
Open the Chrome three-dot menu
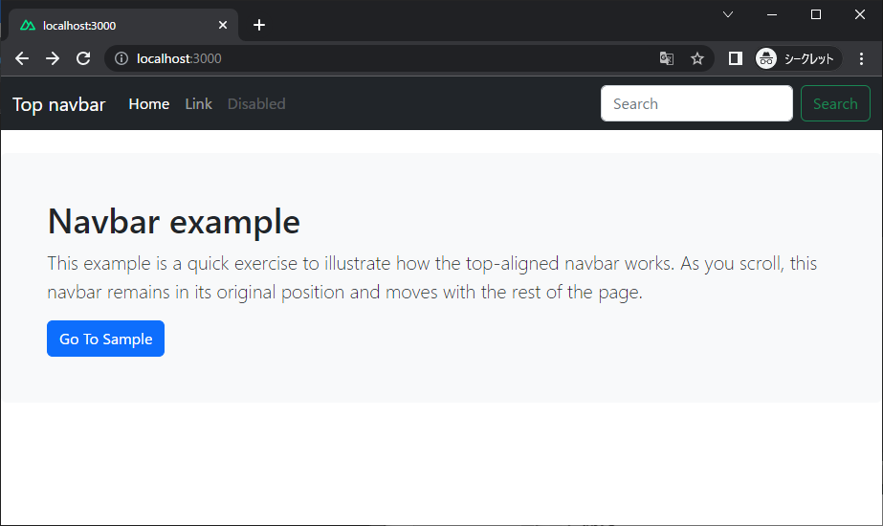(861, 58)
